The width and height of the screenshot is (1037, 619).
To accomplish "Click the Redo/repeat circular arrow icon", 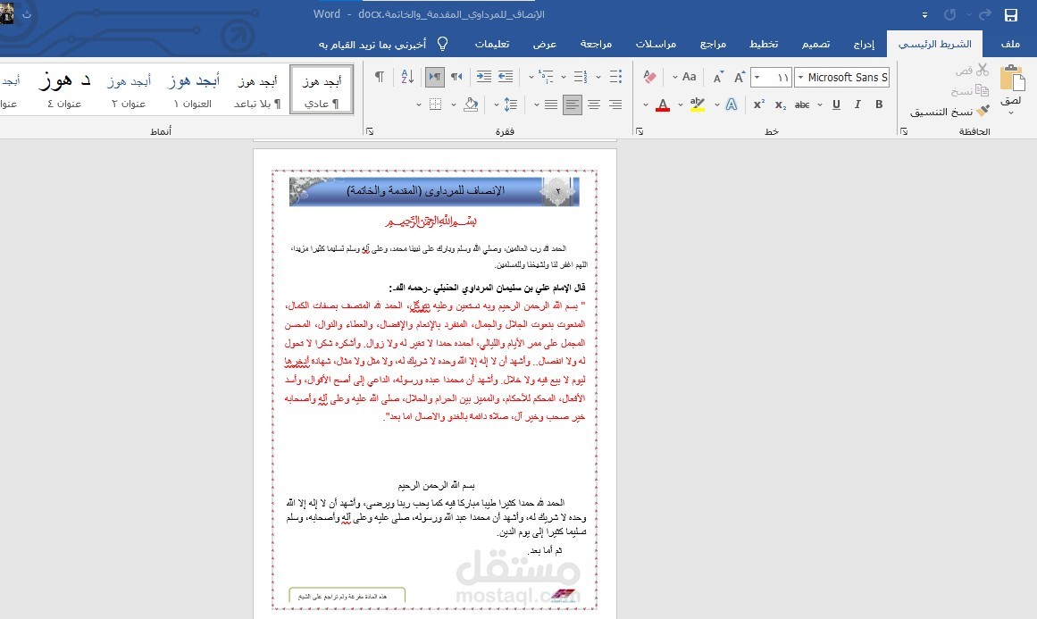I will 949,14.
